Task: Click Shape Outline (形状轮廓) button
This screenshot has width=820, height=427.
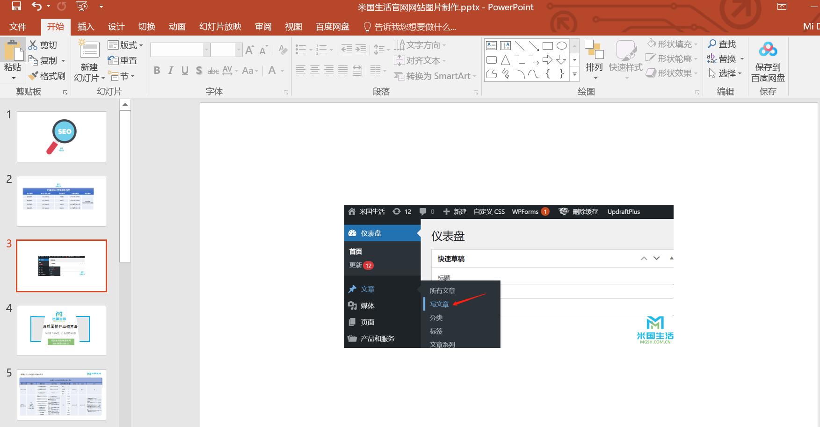Action: pos(673,58)
